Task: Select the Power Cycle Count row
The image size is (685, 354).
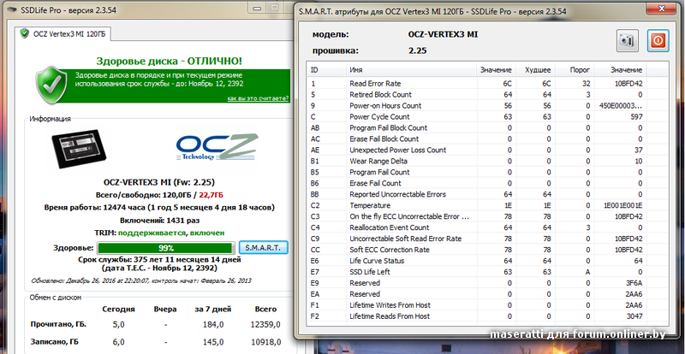Action: [487, 116]
